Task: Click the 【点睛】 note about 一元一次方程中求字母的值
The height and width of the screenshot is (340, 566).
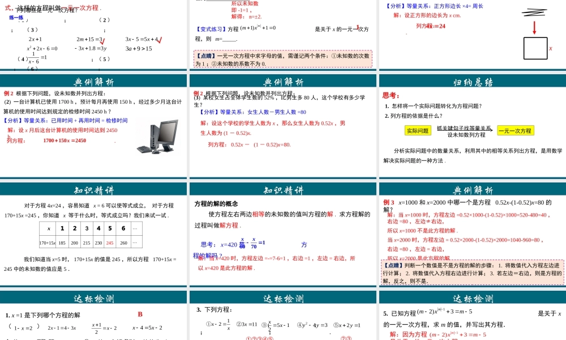Action: tap(284, 59)
